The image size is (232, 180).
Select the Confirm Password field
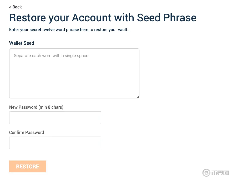point(55,143)
